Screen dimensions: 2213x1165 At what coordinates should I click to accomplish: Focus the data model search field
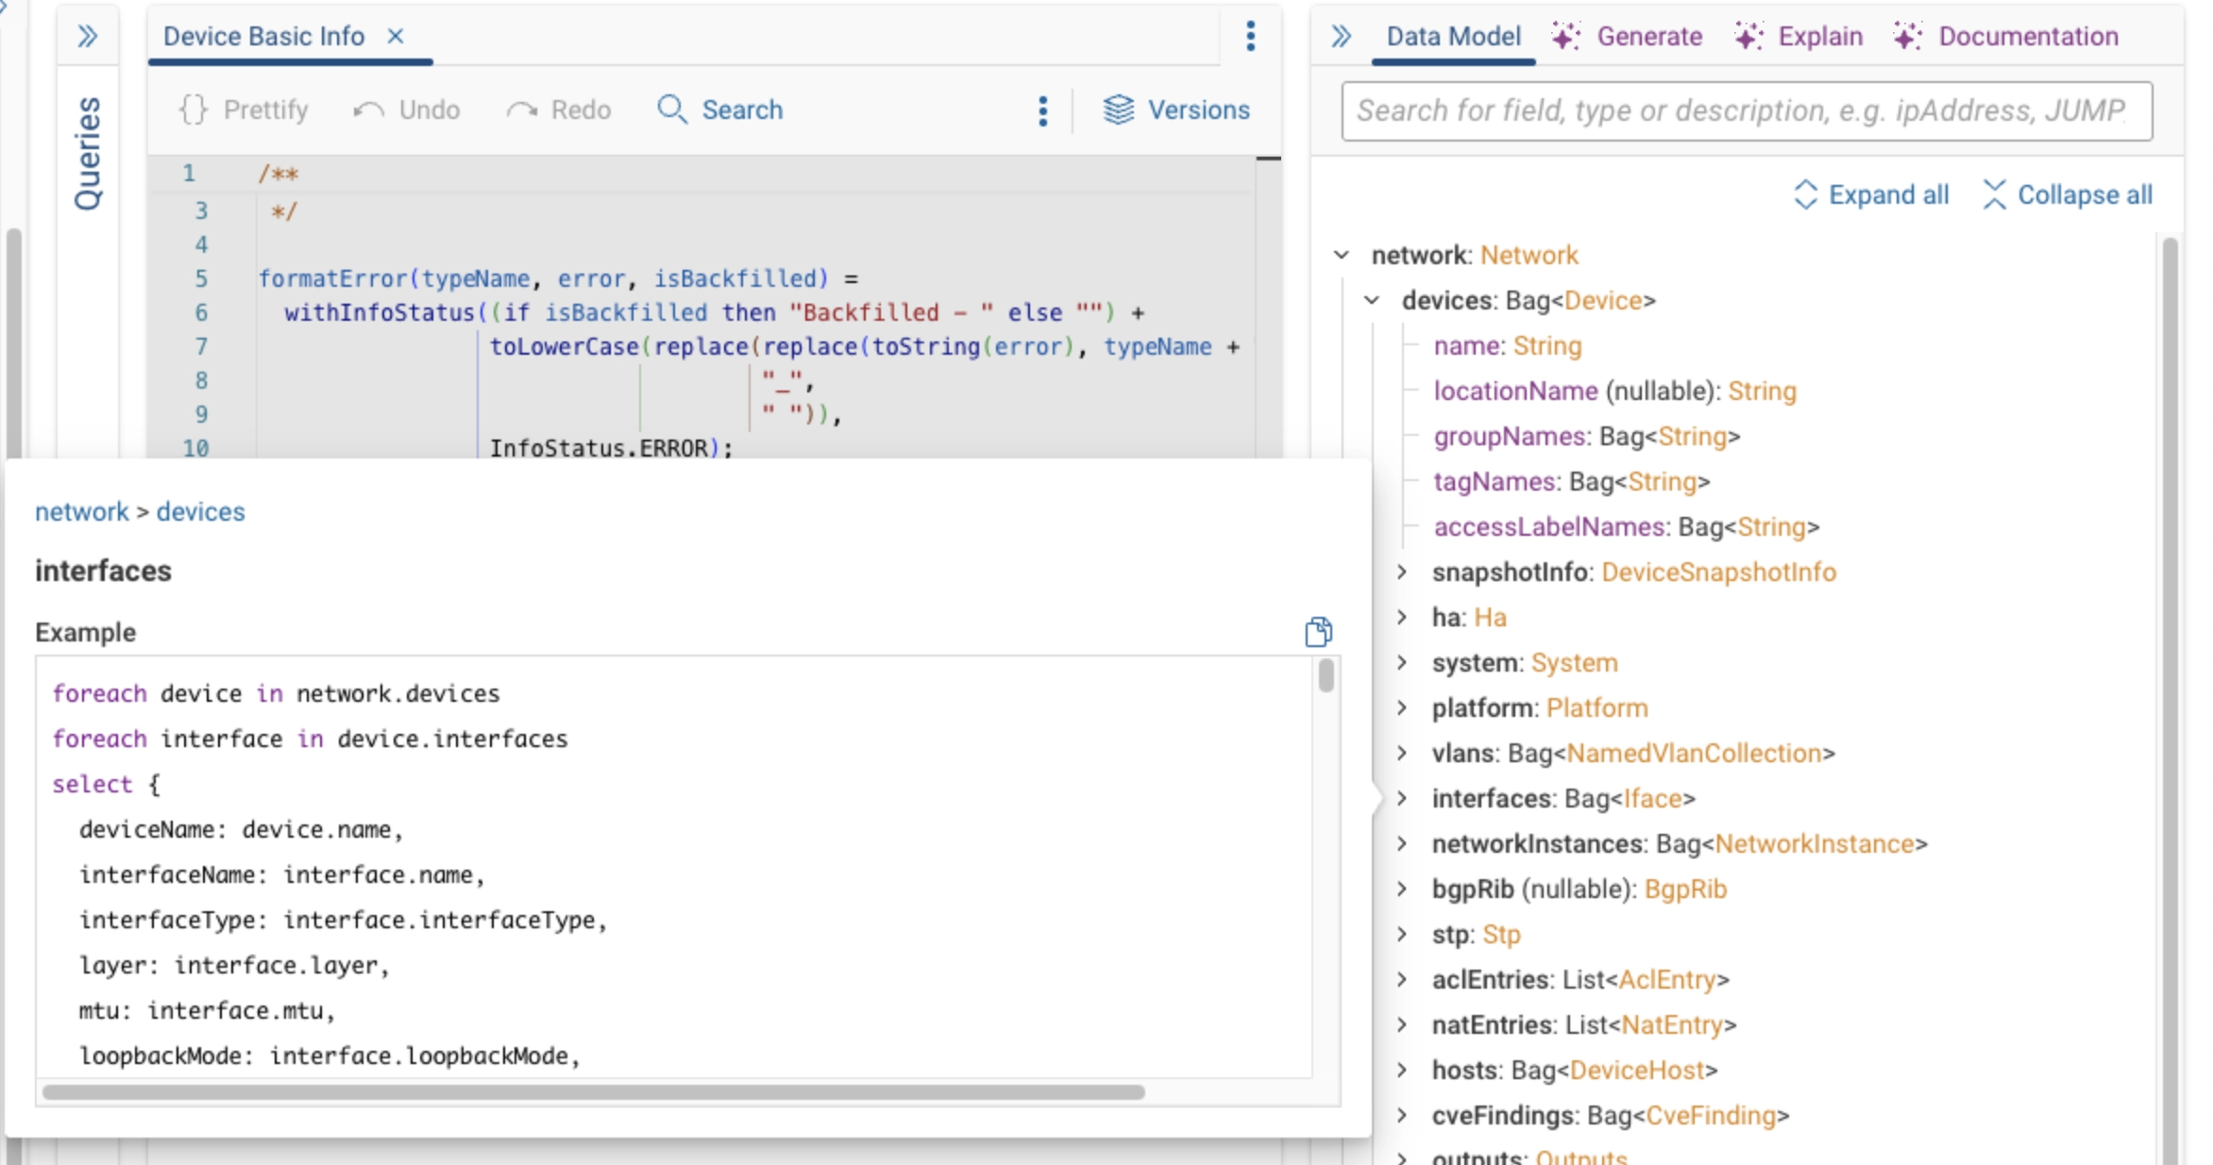tap(1747, 110)
